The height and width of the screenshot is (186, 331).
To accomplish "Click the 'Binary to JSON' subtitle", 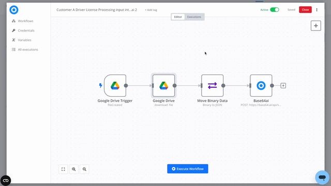I will [213, 105].
